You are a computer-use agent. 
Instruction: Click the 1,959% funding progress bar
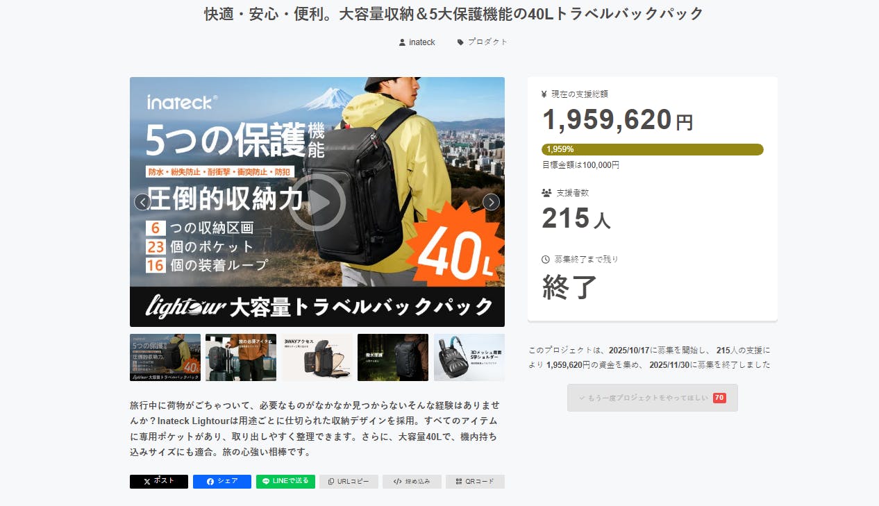pyautogui.click(x=652, y=149)
